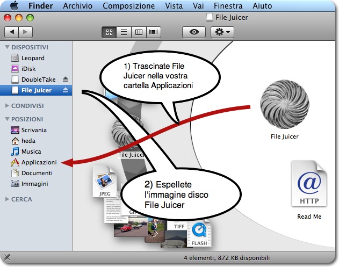Image resolution: width=339 pixels, height=267 pixels.
Task: Expand the CERCA section
Action: click(x=7, y=199)
